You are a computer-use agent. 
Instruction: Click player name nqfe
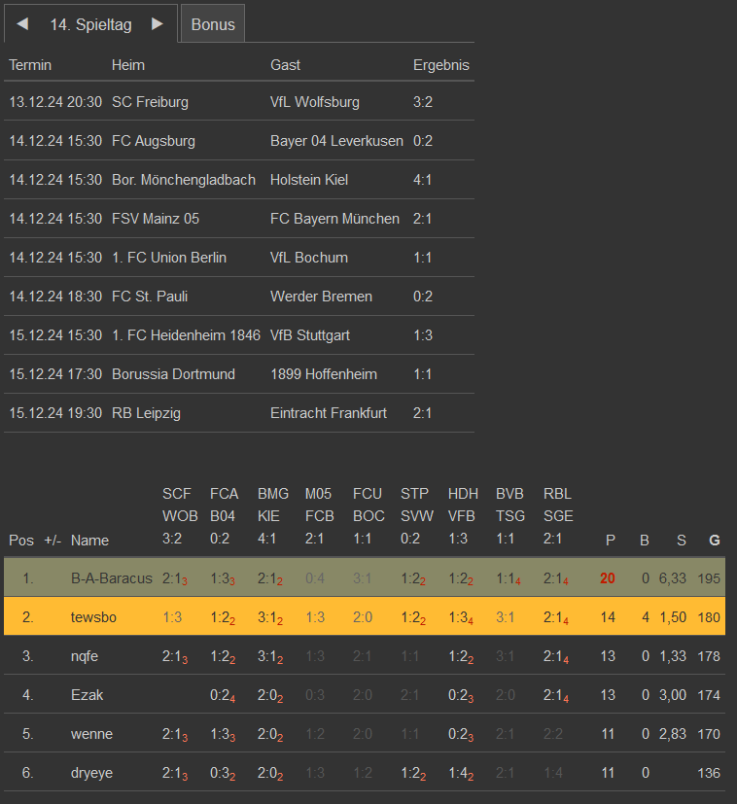(x=85, y=656)
